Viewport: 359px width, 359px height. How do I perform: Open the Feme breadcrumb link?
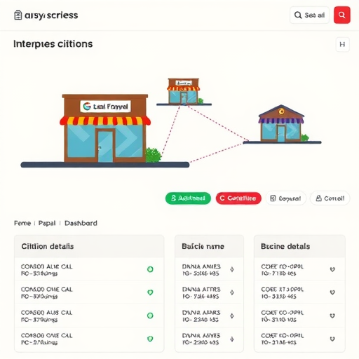[x=22, y=223]
